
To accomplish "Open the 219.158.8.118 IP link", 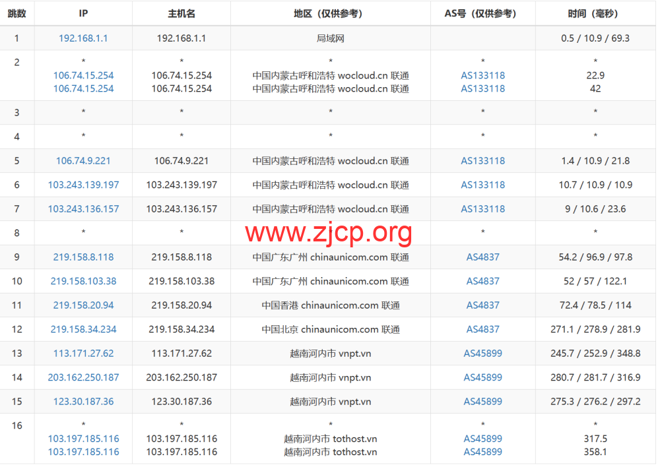I will pos(83,257).
